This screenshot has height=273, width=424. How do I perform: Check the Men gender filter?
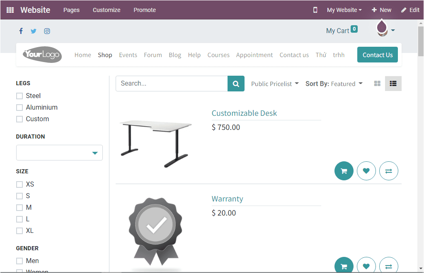coord(19,261)
